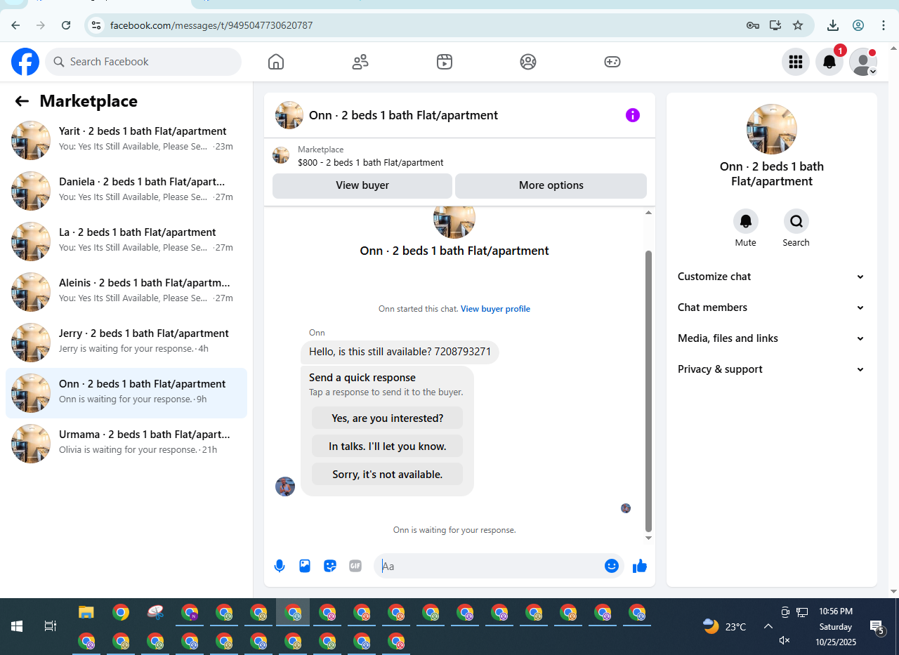Mute the conversation bell icon
The height and width of the screenshot is (655, 899).
746,221
